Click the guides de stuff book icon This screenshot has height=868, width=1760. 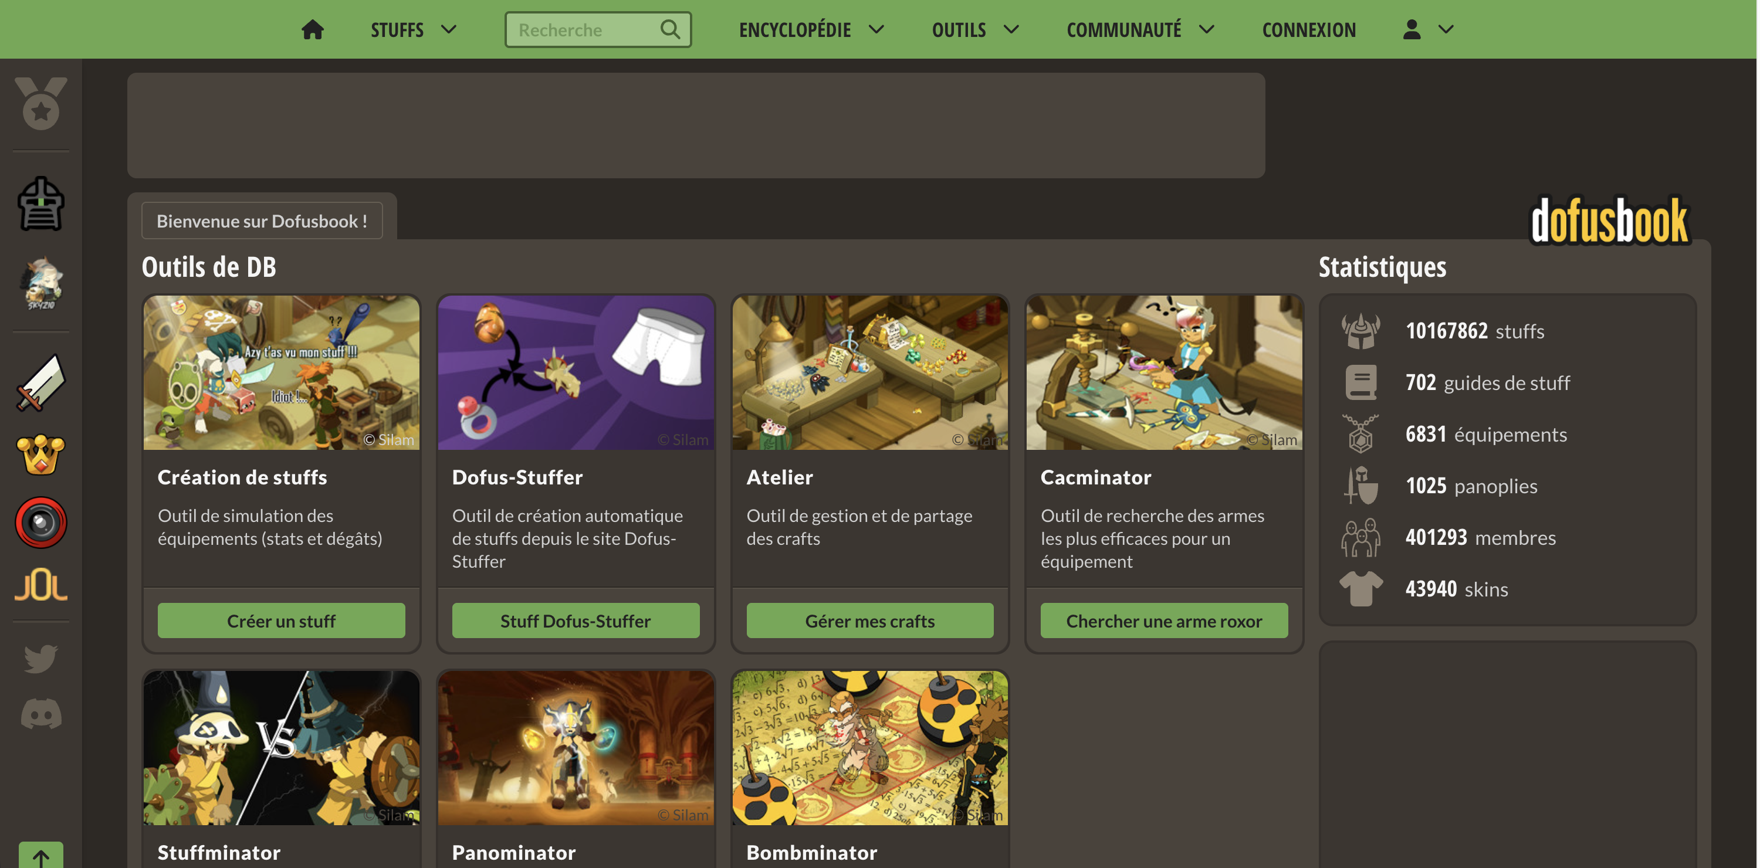[1361, 382]
